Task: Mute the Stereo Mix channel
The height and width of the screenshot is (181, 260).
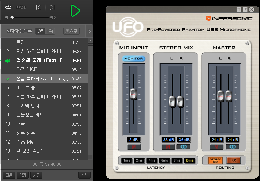Action: click(x=168, y=147)
